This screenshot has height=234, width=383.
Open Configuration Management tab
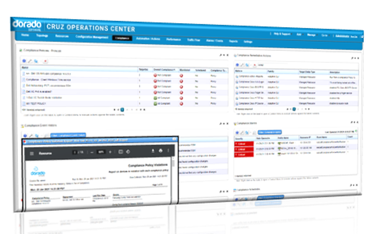click(92, 37)
